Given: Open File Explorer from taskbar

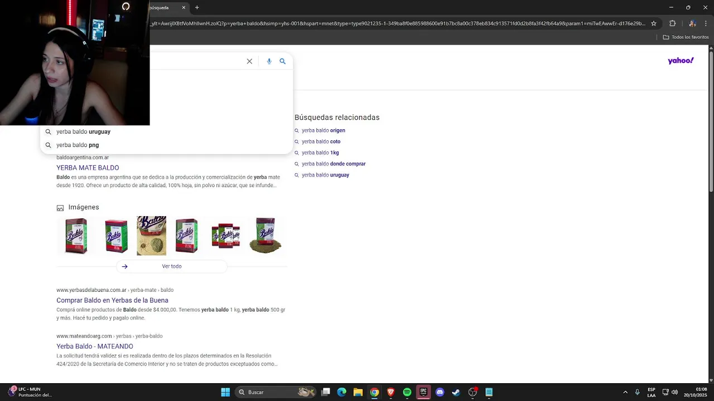Looking at the screenshot, I should (358, 392).
